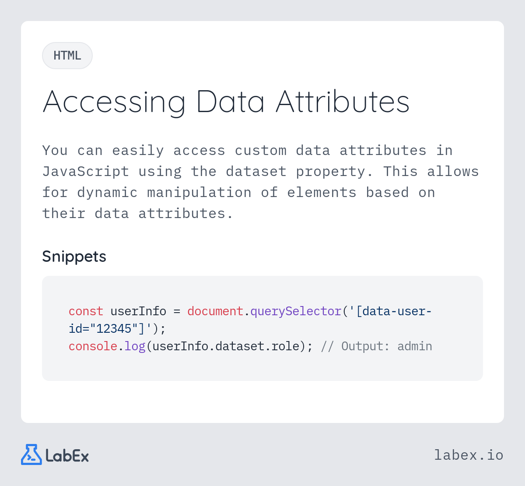
Task: Click the log method in code
Action: coord(135,346)
